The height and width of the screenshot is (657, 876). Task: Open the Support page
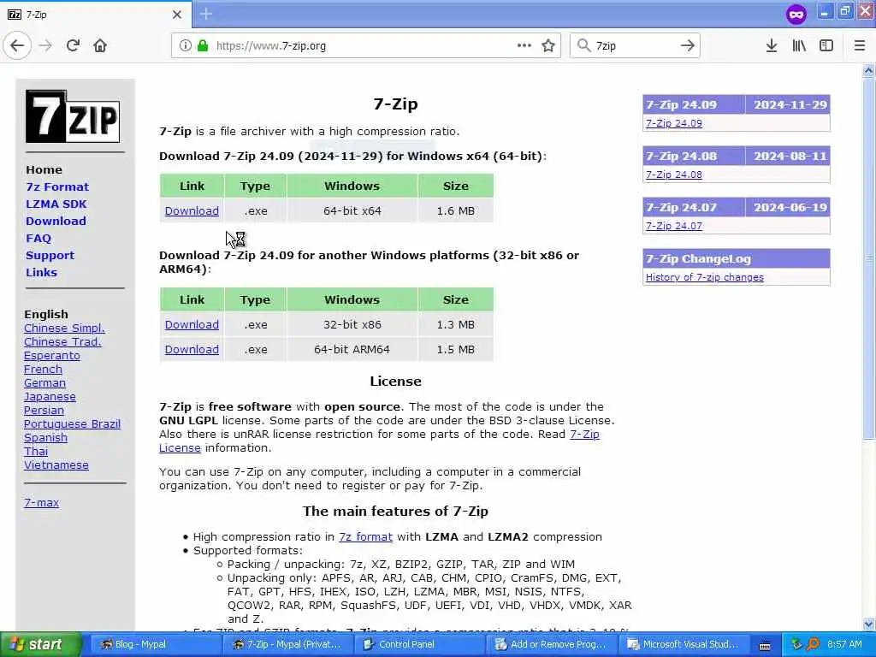coord(50,255)
